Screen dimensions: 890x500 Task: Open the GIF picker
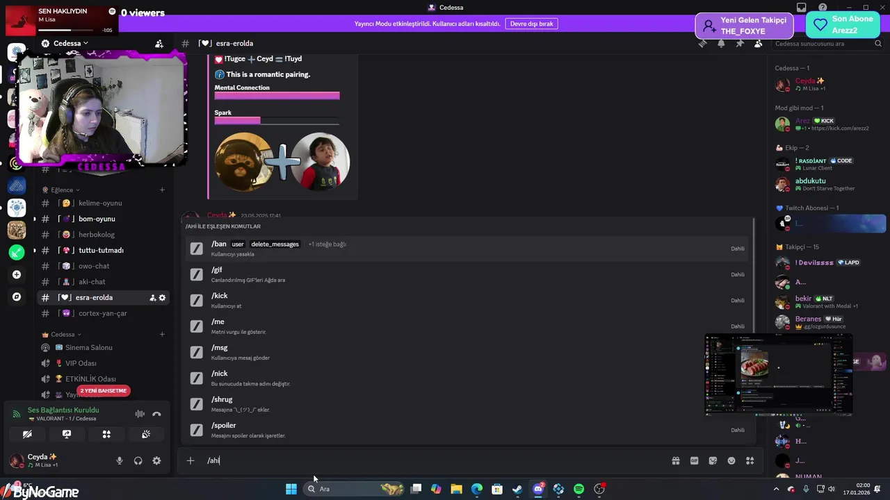pyautogui.click(x=694, y=460)
